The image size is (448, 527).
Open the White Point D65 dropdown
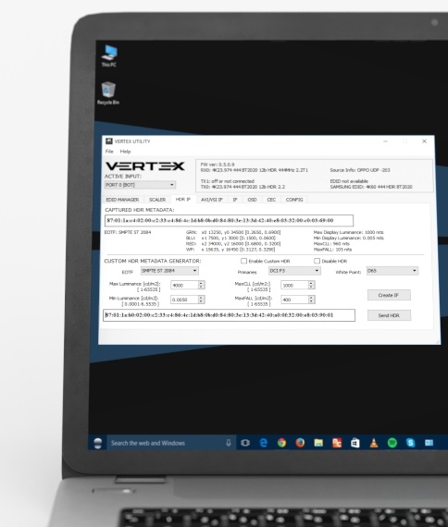392,271
